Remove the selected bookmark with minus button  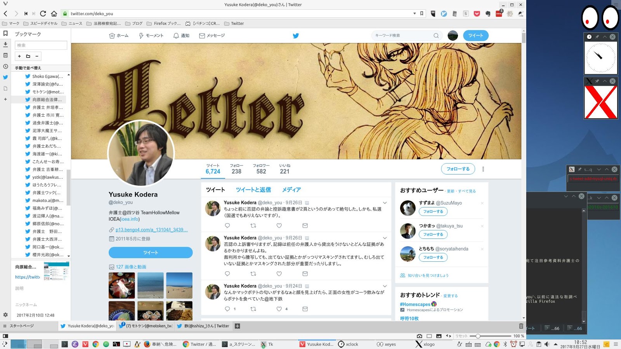point(37,56)
